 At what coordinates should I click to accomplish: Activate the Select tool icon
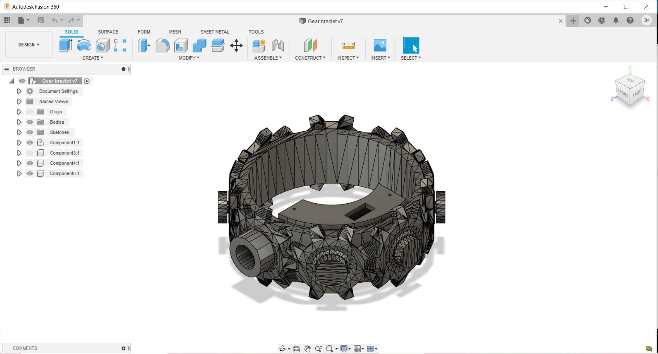point(411,45)
